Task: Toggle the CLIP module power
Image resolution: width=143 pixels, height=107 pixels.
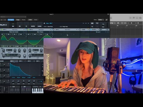Action: (11, 87)
